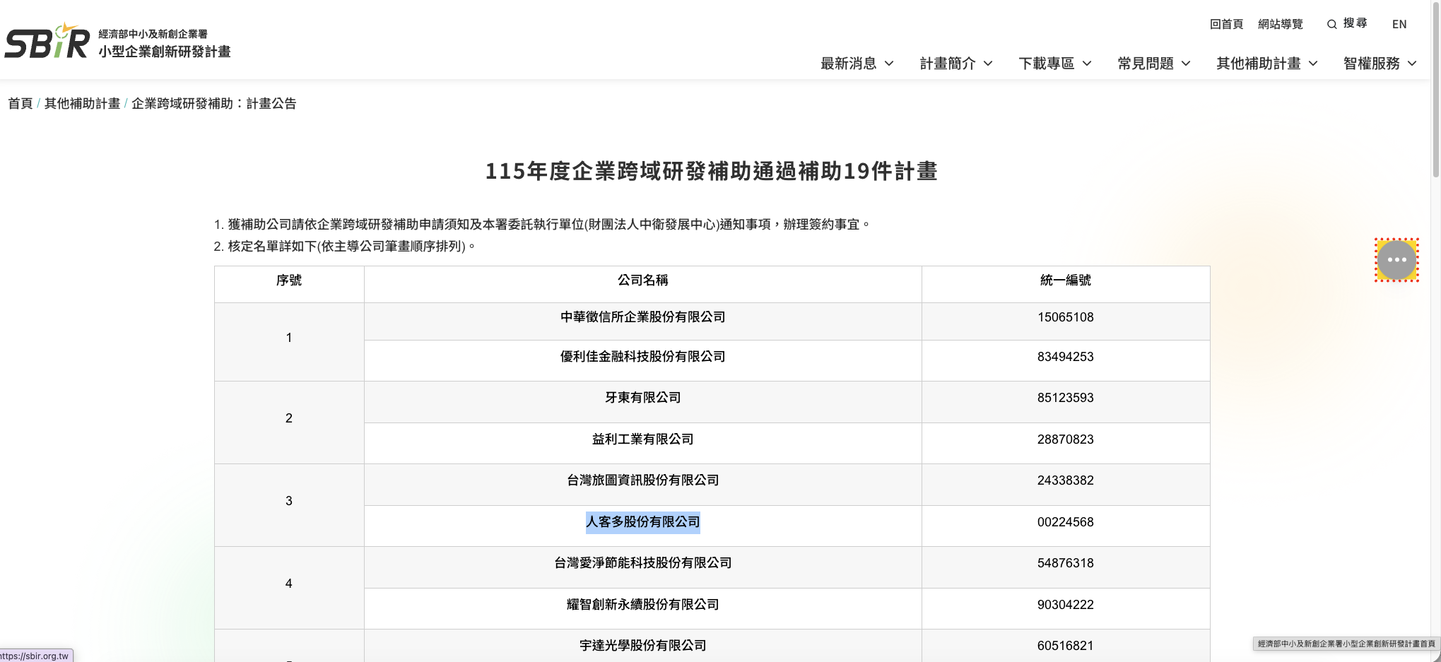Screen dimensions: 1441x662
Task: Select 宇達光學股份有限公司 cell
Action: click(x=643, y=646)
